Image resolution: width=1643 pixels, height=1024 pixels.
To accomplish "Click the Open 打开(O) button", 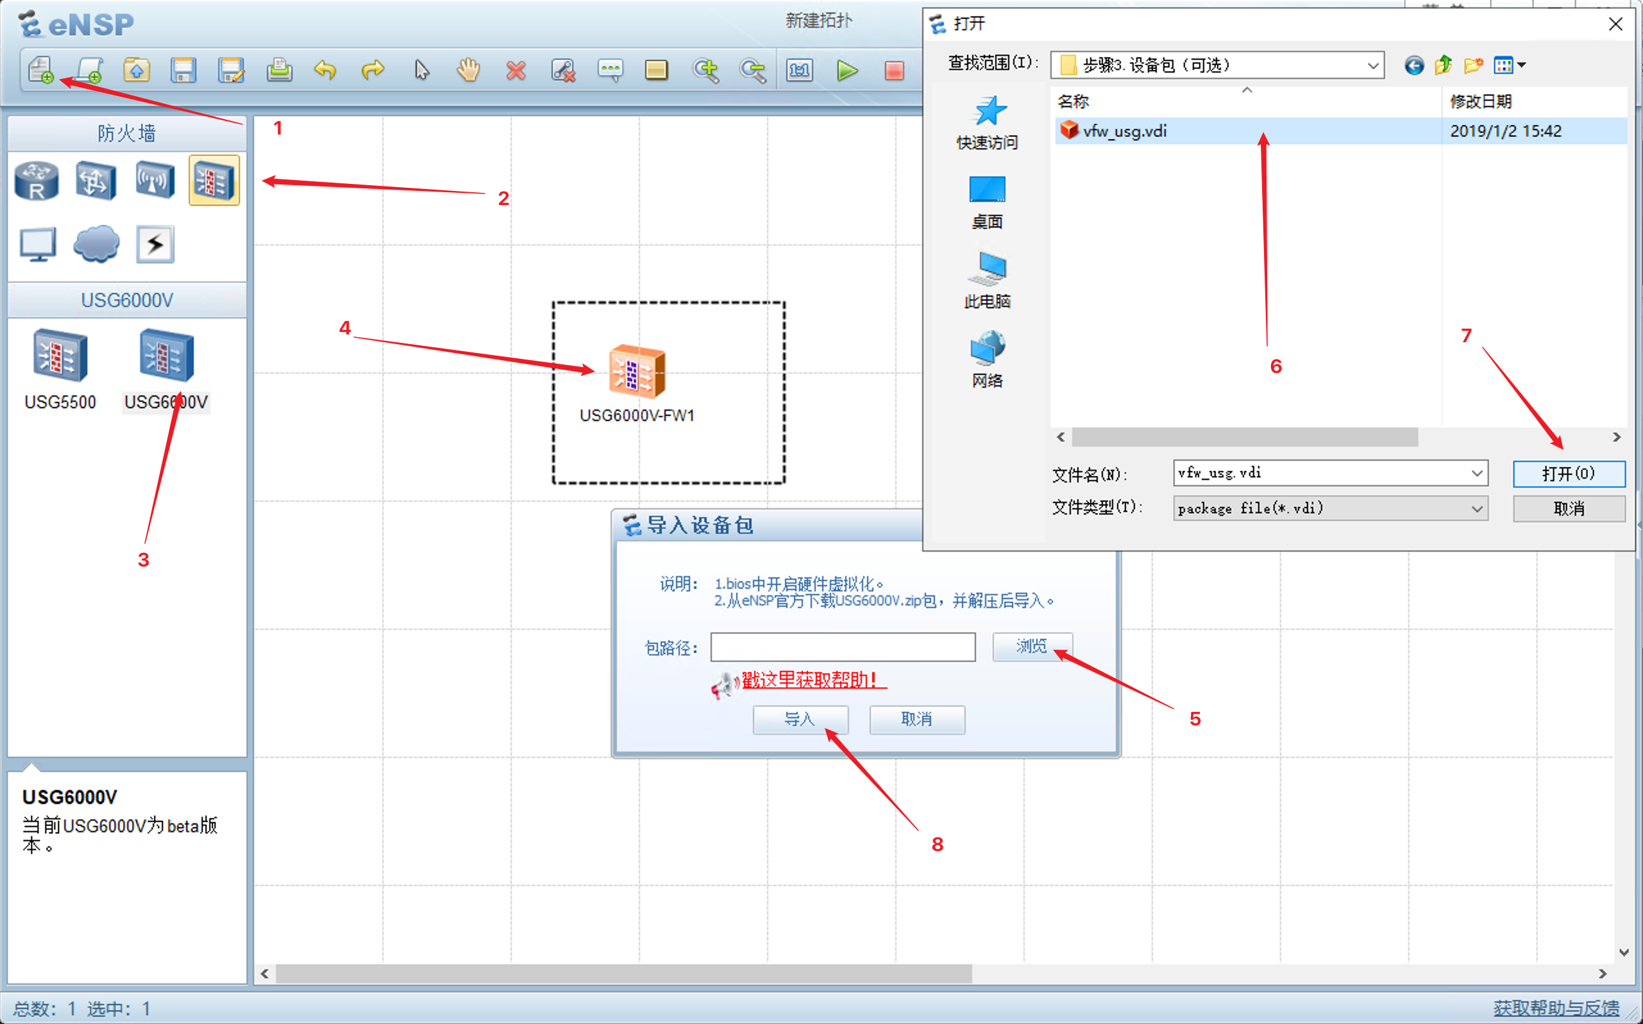I will click(1569, 474).
